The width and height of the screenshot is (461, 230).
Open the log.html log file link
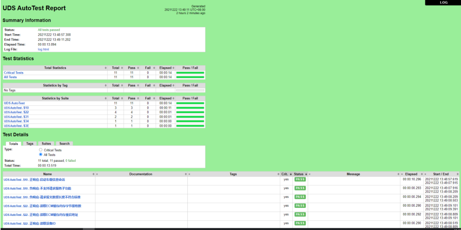pos(43,49)
